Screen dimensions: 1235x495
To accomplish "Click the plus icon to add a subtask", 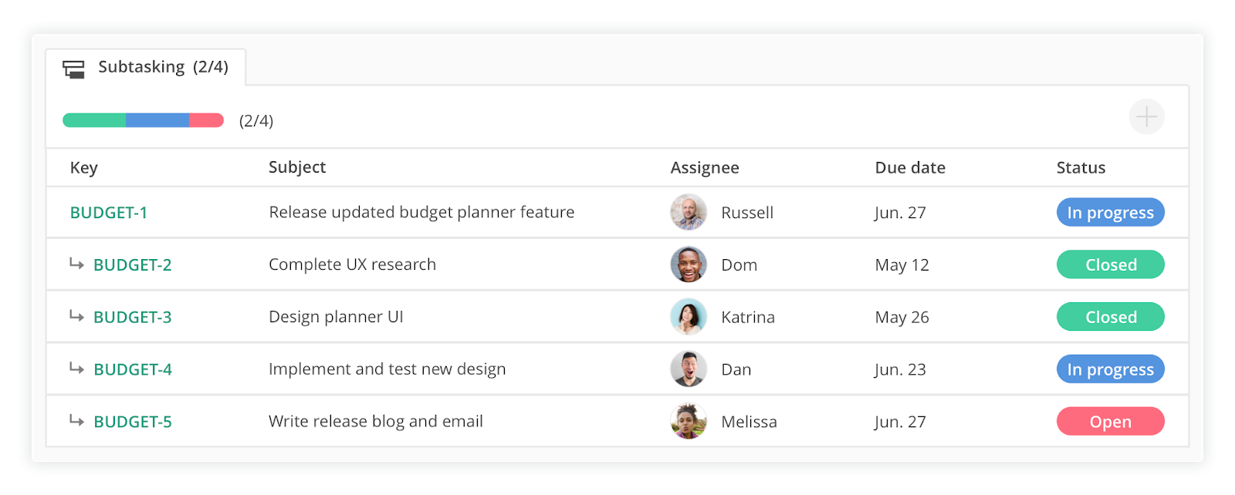I will click(1145, 116).
